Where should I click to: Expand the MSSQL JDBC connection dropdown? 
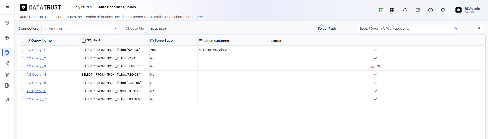click(80, 29)
